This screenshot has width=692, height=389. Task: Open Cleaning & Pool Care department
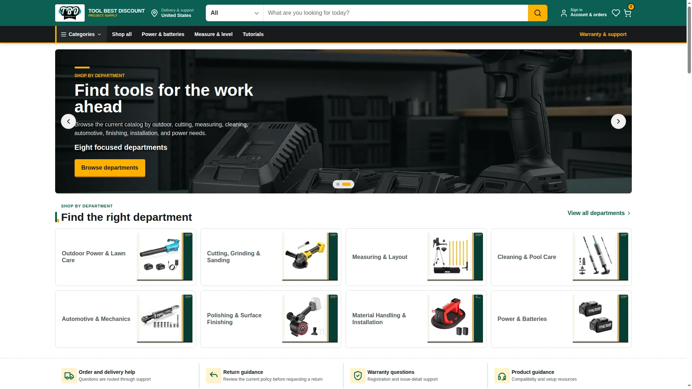pyautogui.click(x=561, y=257)
